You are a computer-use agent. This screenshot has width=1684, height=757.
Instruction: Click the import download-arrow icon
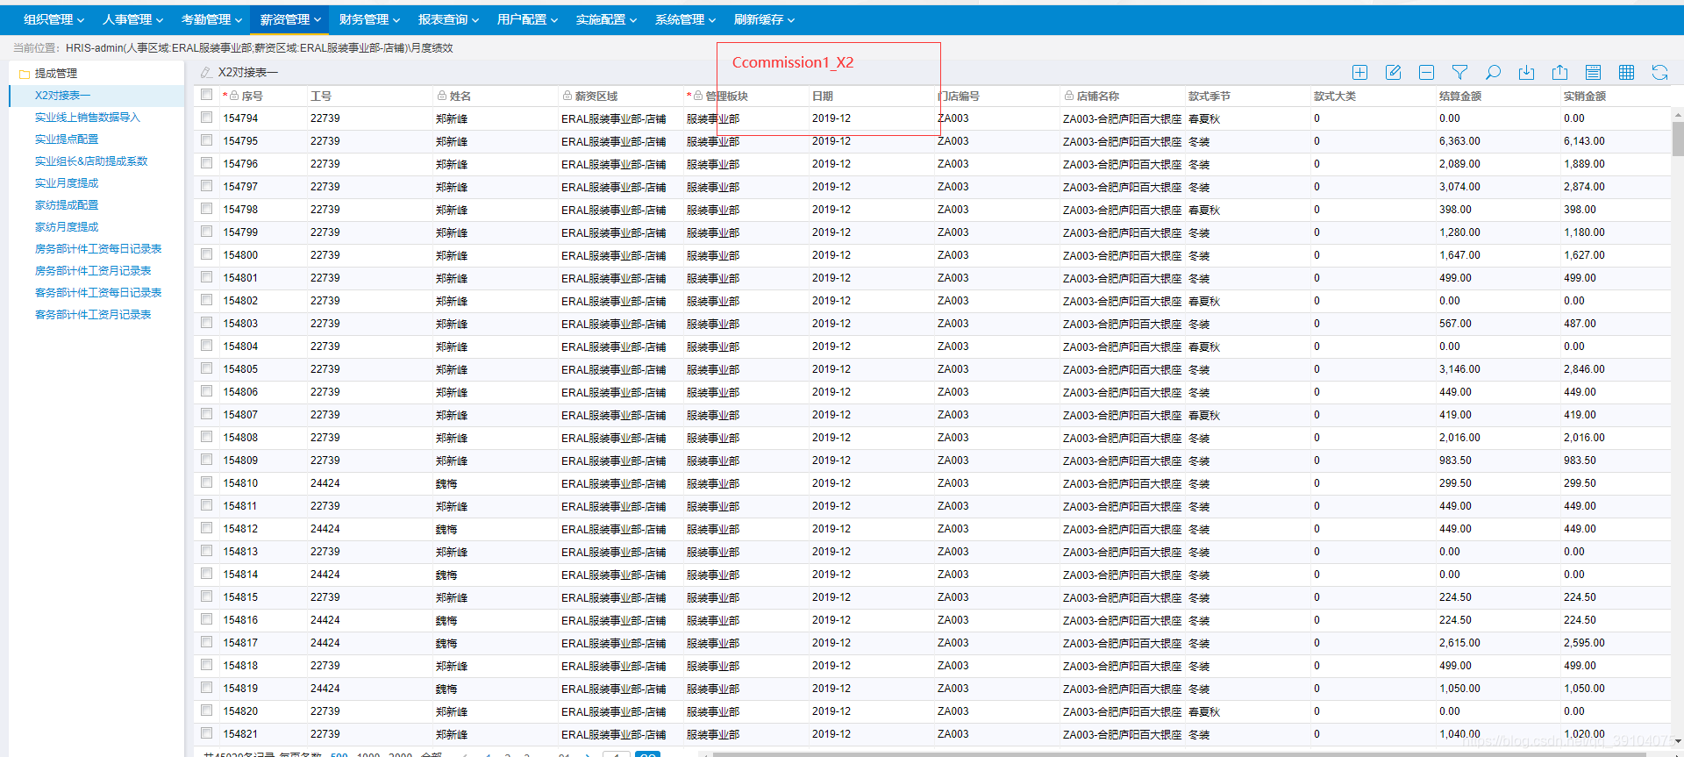pyautogui.click(x=1526, y=73)
